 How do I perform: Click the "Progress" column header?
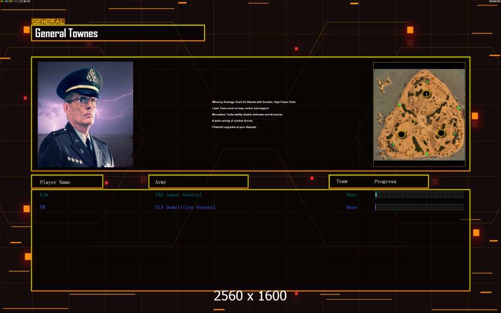(385, 182)
